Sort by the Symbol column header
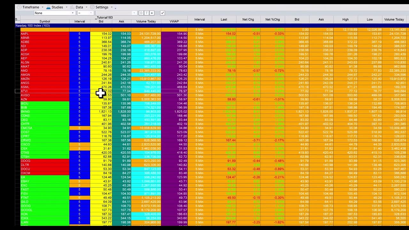Viewport: 409px width, 230px height. 45,21
